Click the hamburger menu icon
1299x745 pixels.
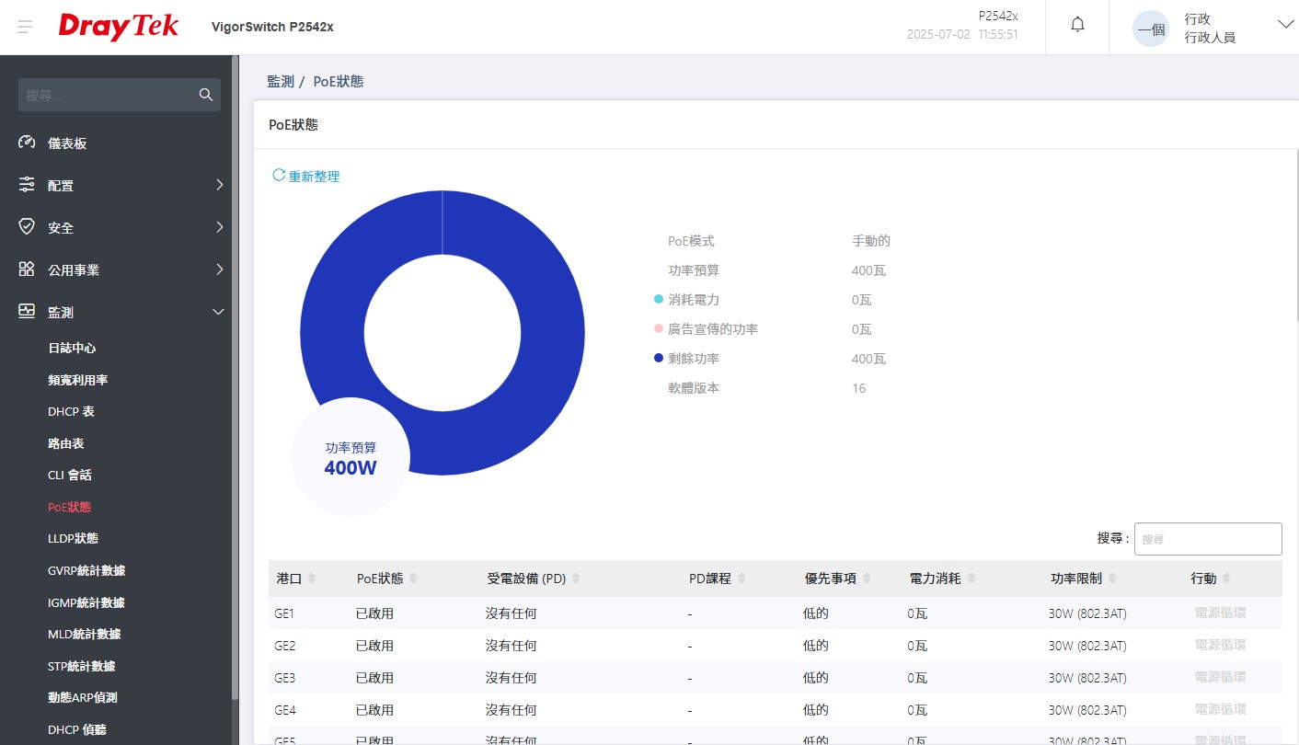point(26,27)
